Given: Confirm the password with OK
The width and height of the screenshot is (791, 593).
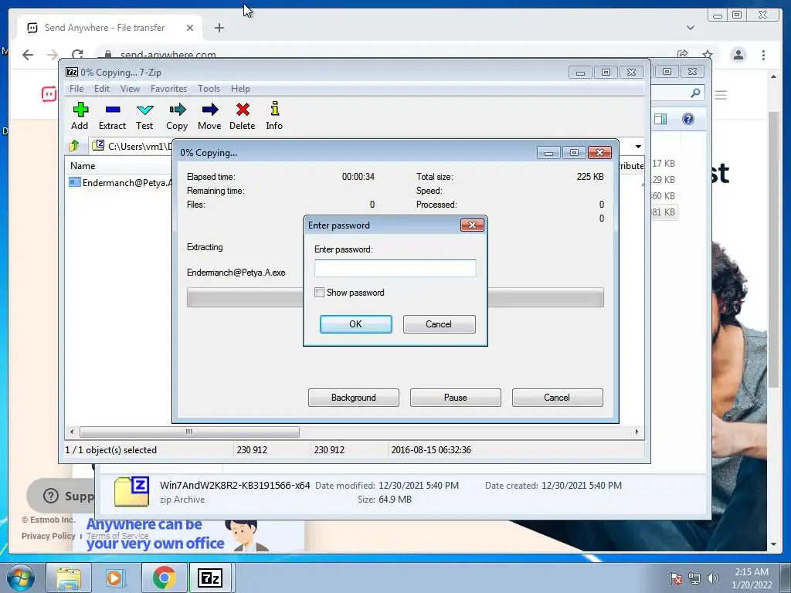Looking at the screenshot, I should (x=355, y=324).
